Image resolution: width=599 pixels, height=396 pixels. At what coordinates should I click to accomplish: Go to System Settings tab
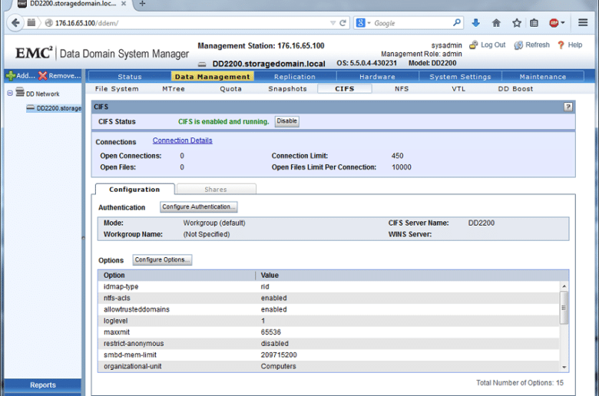coord(460,77)
